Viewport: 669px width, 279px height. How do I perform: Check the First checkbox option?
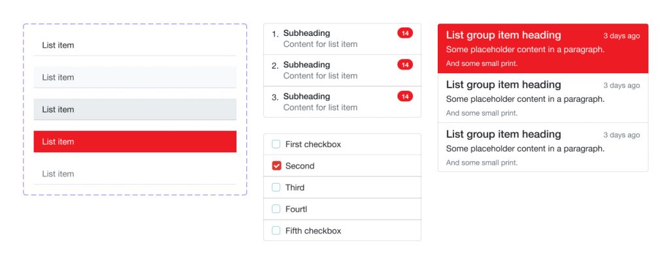coord(276,144)
